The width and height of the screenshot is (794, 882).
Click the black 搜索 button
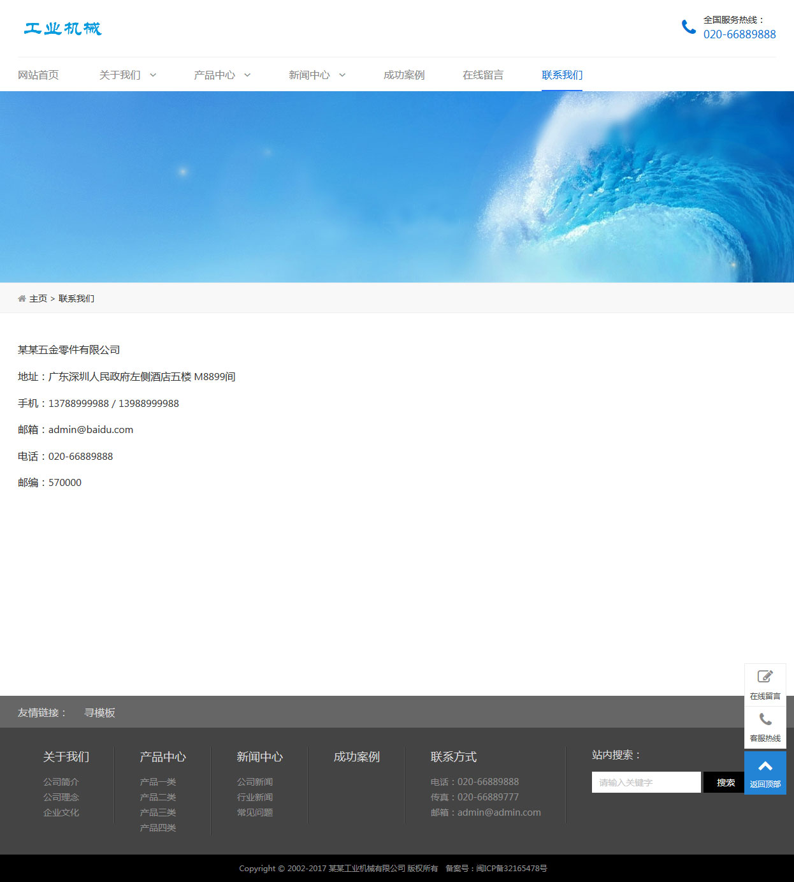tap(725, 783)
